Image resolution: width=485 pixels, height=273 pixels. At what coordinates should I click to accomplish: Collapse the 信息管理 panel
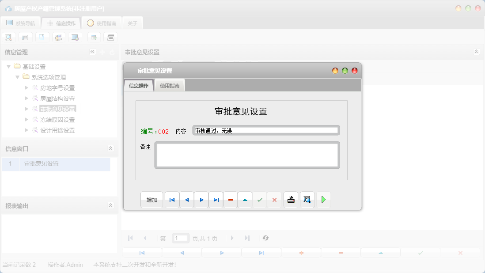(93, 52)
